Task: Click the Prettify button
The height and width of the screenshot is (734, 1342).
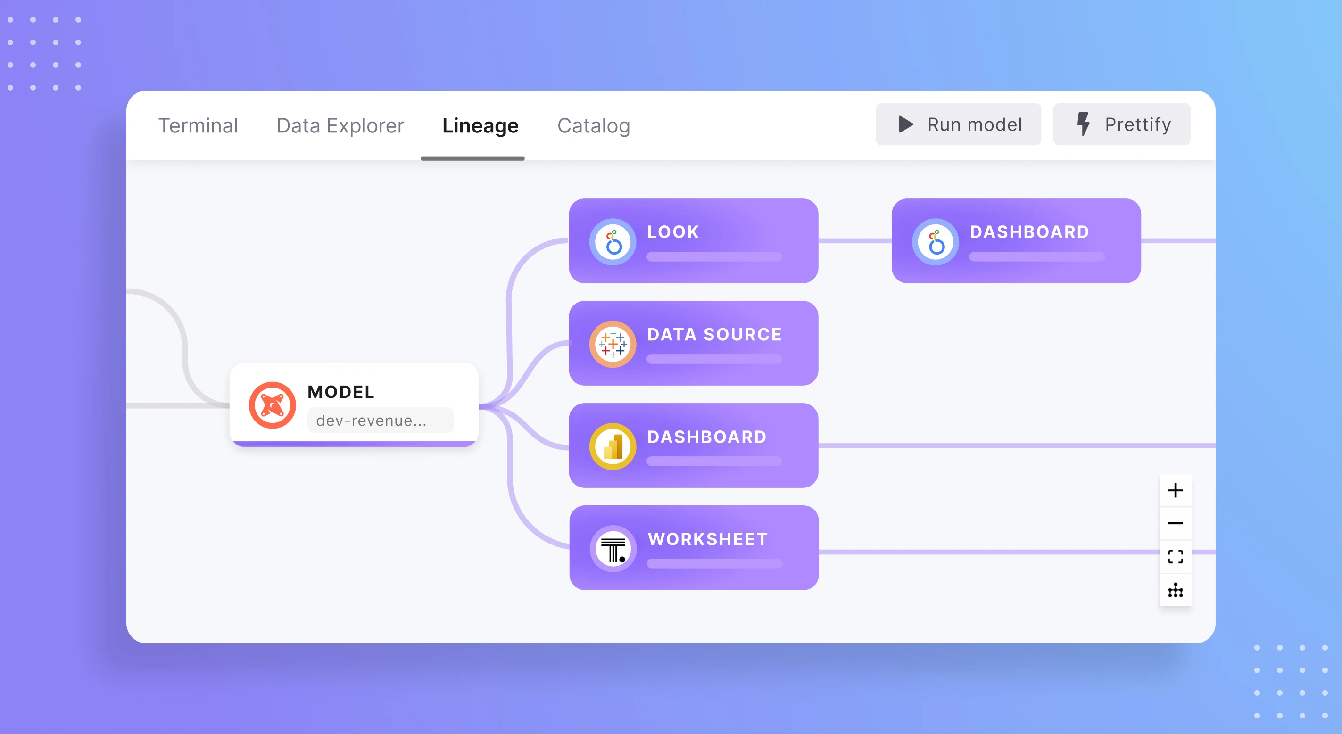Action: pos(1122,124)
